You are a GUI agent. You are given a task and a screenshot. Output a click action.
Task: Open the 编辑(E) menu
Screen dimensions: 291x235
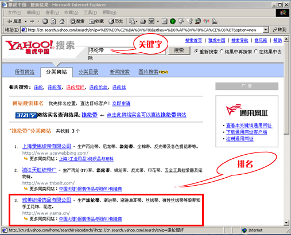pyautogui.click(x=33, y=13)
